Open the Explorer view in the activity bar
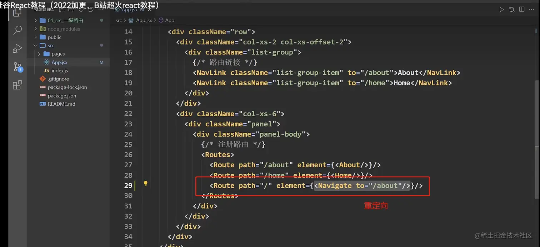 pyautogui.click(x=17, y=12)
